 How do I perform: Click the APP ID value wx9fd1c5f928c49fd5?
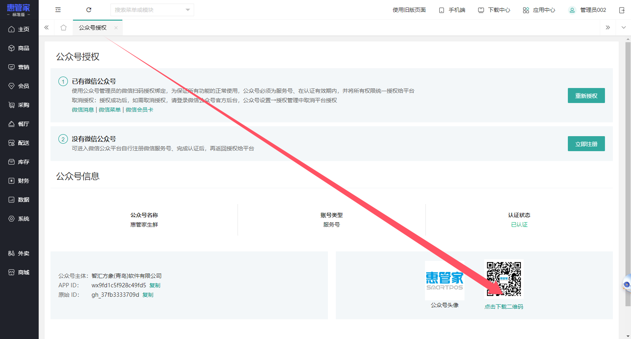(119, 285)
